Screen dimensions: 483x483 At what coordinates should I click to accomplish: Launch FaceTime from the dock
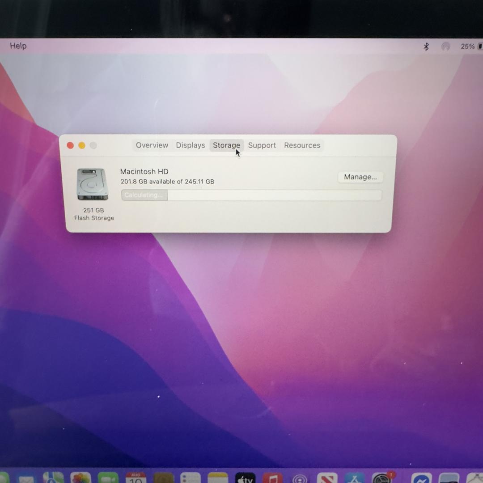[x=108, y=478]
